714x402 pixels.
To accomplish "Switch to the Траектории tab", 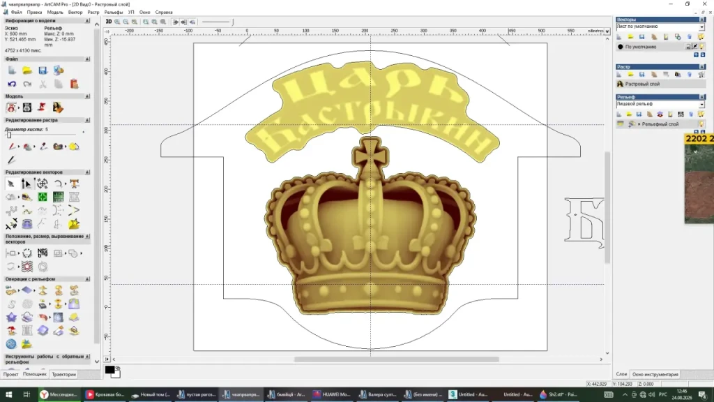I will 63,374.
